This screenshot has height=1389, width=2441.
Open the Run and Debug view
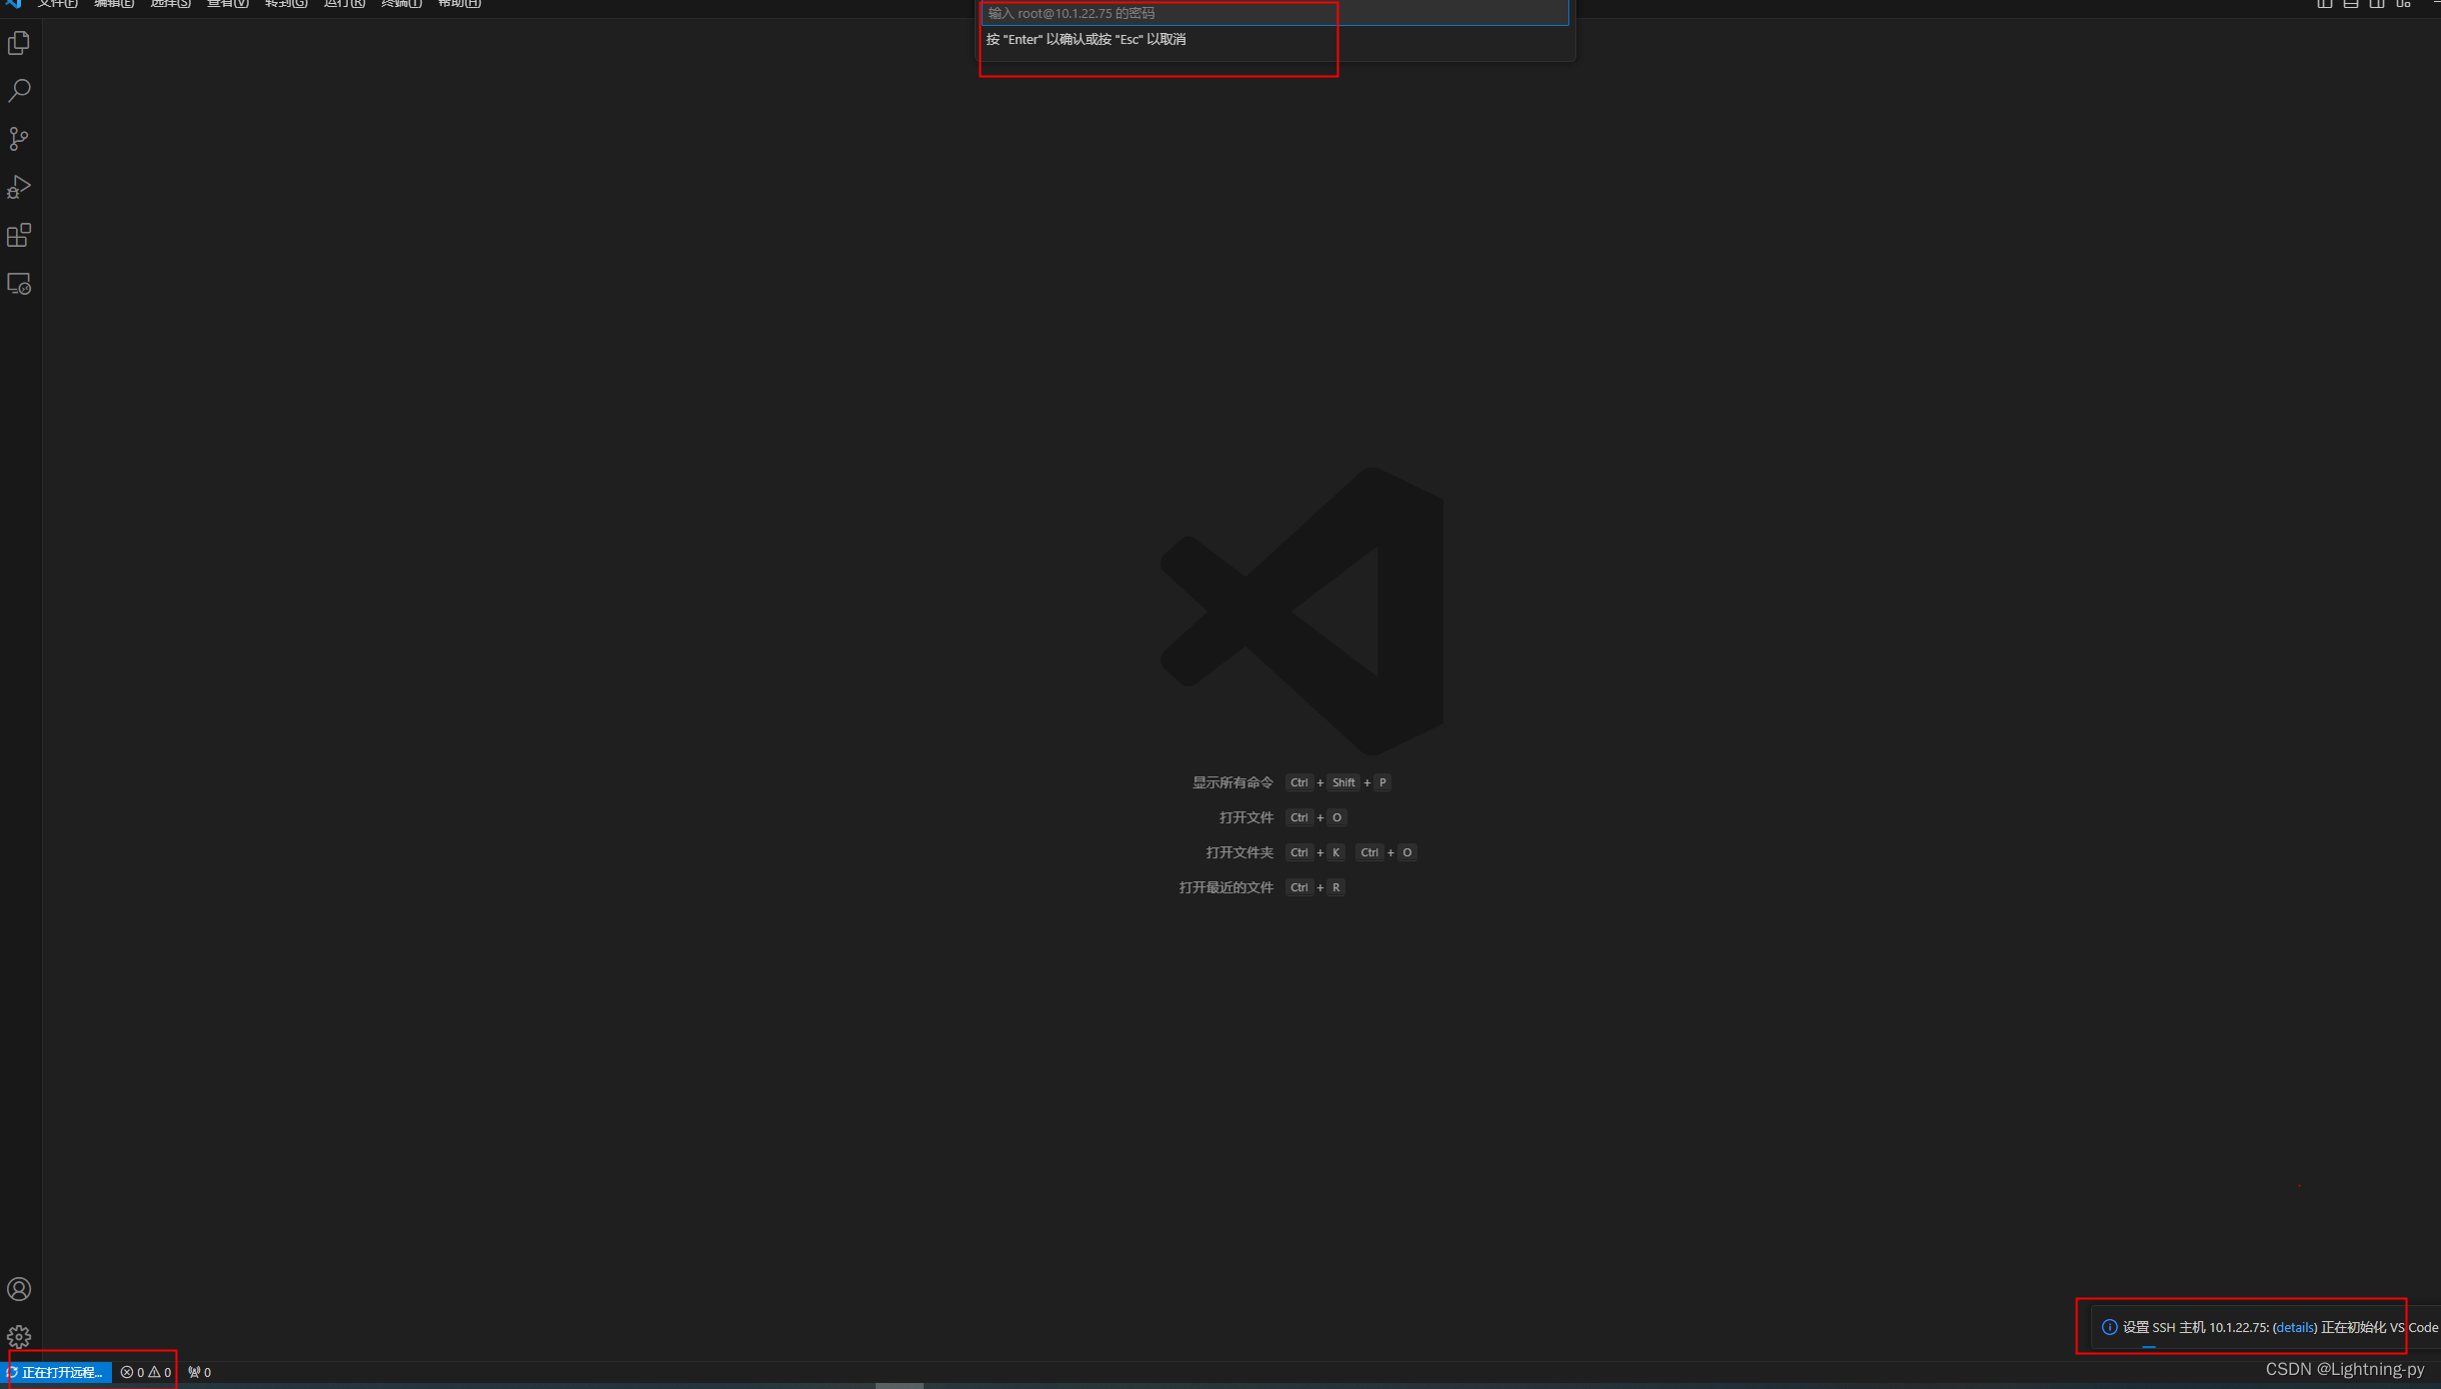pyautogui.click(x=19, y=187)
